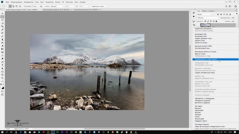The image size is (239, 134).
Task: Toggle pixel layer filter in Layers panel
Action: (x=218, y=14)
